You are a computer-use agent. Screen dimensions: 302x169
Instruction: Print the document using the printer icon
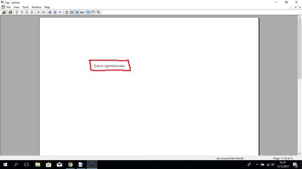pos(10,12)
